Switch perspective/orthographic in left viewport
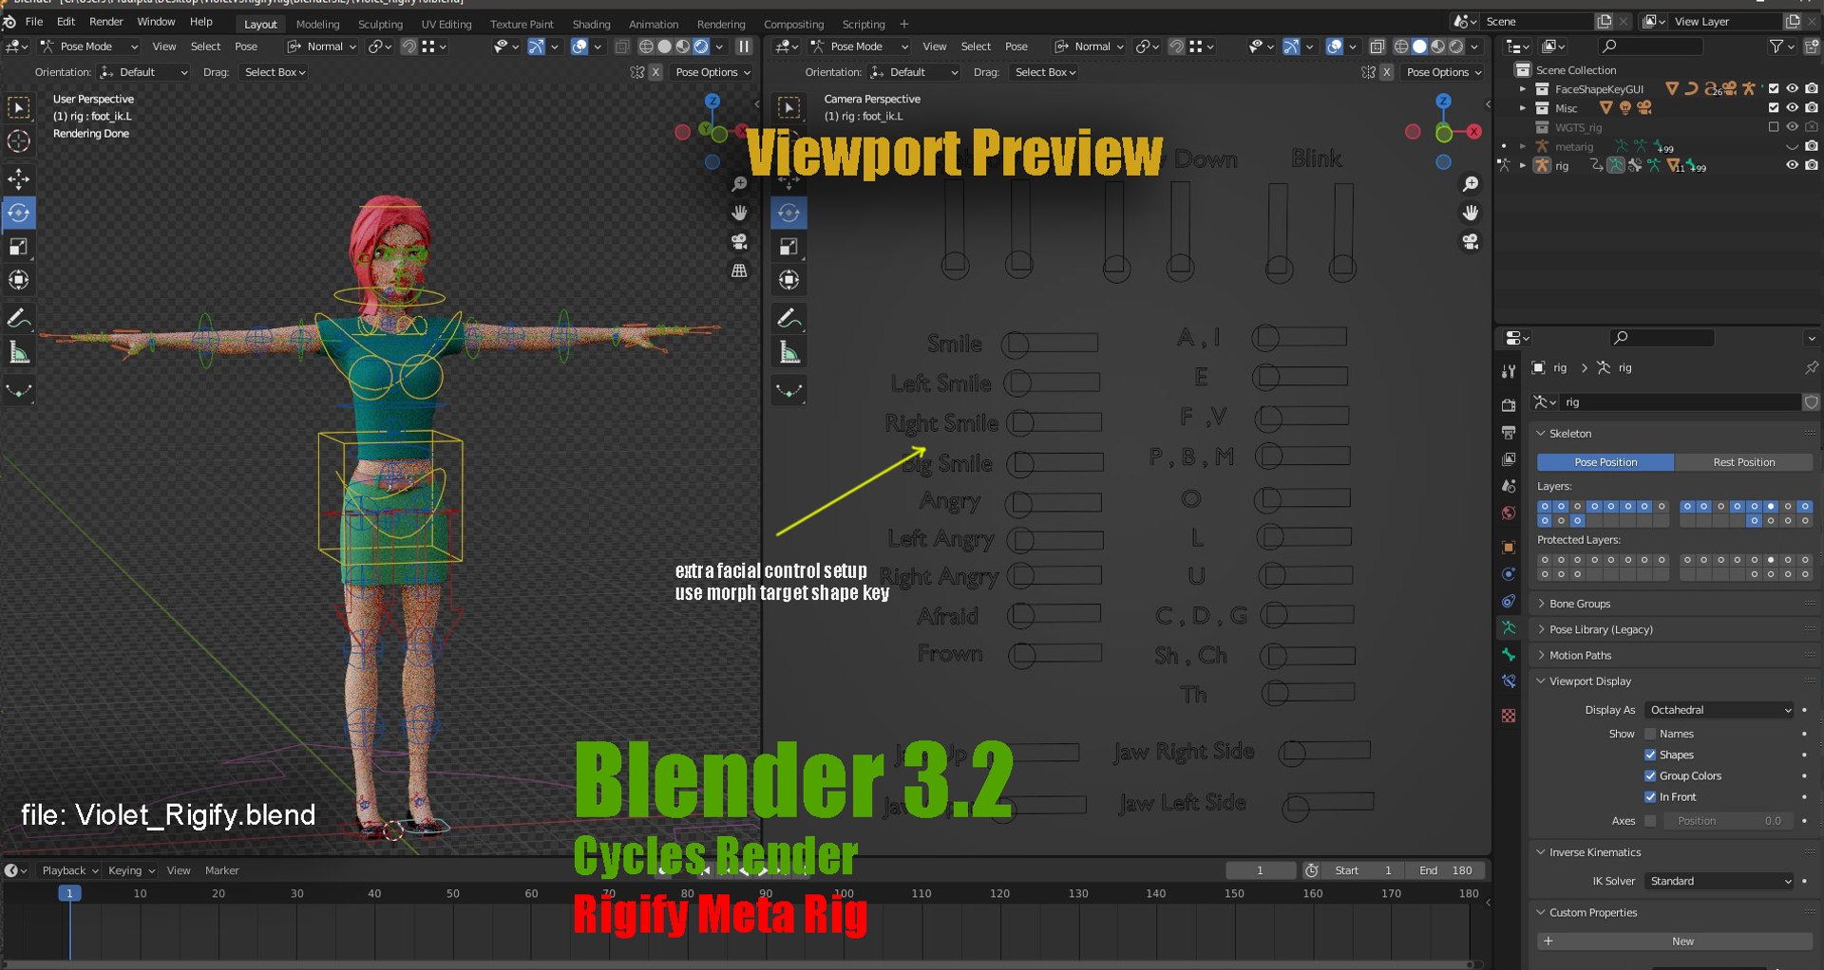This screenshot has height=970, width=1824. [x=739, y=270]
